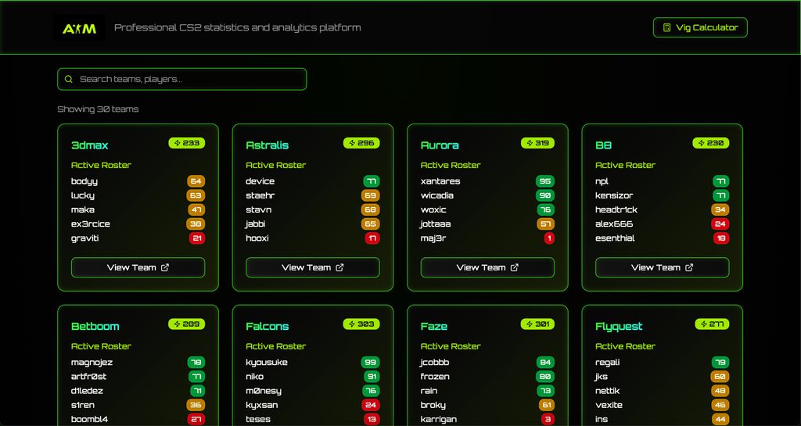
Task: Click the AIM logo in header
Action: 79,28
